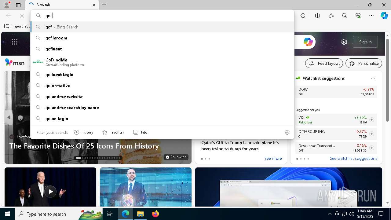This screenshot has width=391, height=220.
Task: Select the 'gofundme website' suggestion
Action: click(x=162, y=97)
